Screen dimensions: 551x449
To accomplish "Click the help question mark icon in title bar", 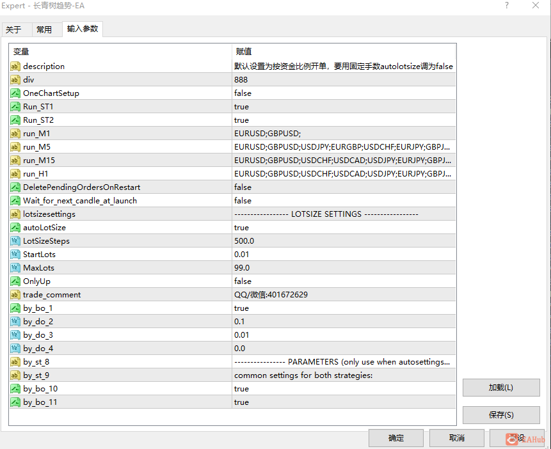I will [x=506, y=5].
